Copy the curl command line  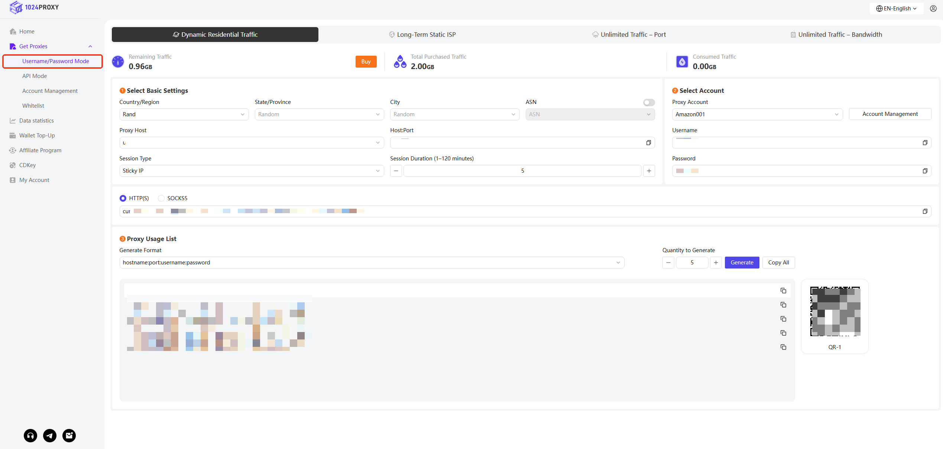(925, 211)
